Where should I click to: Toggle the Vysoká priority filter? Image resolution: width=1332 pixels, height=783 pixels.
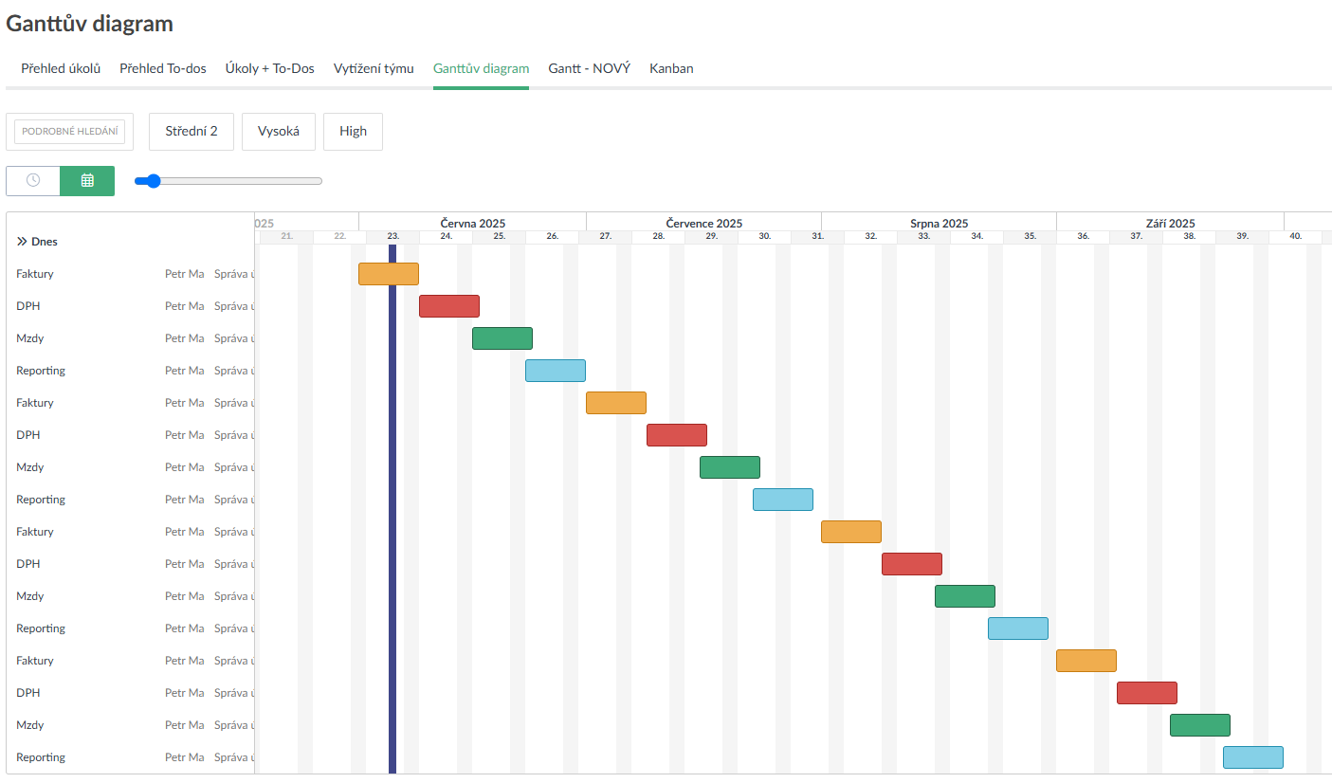[278, 131]
